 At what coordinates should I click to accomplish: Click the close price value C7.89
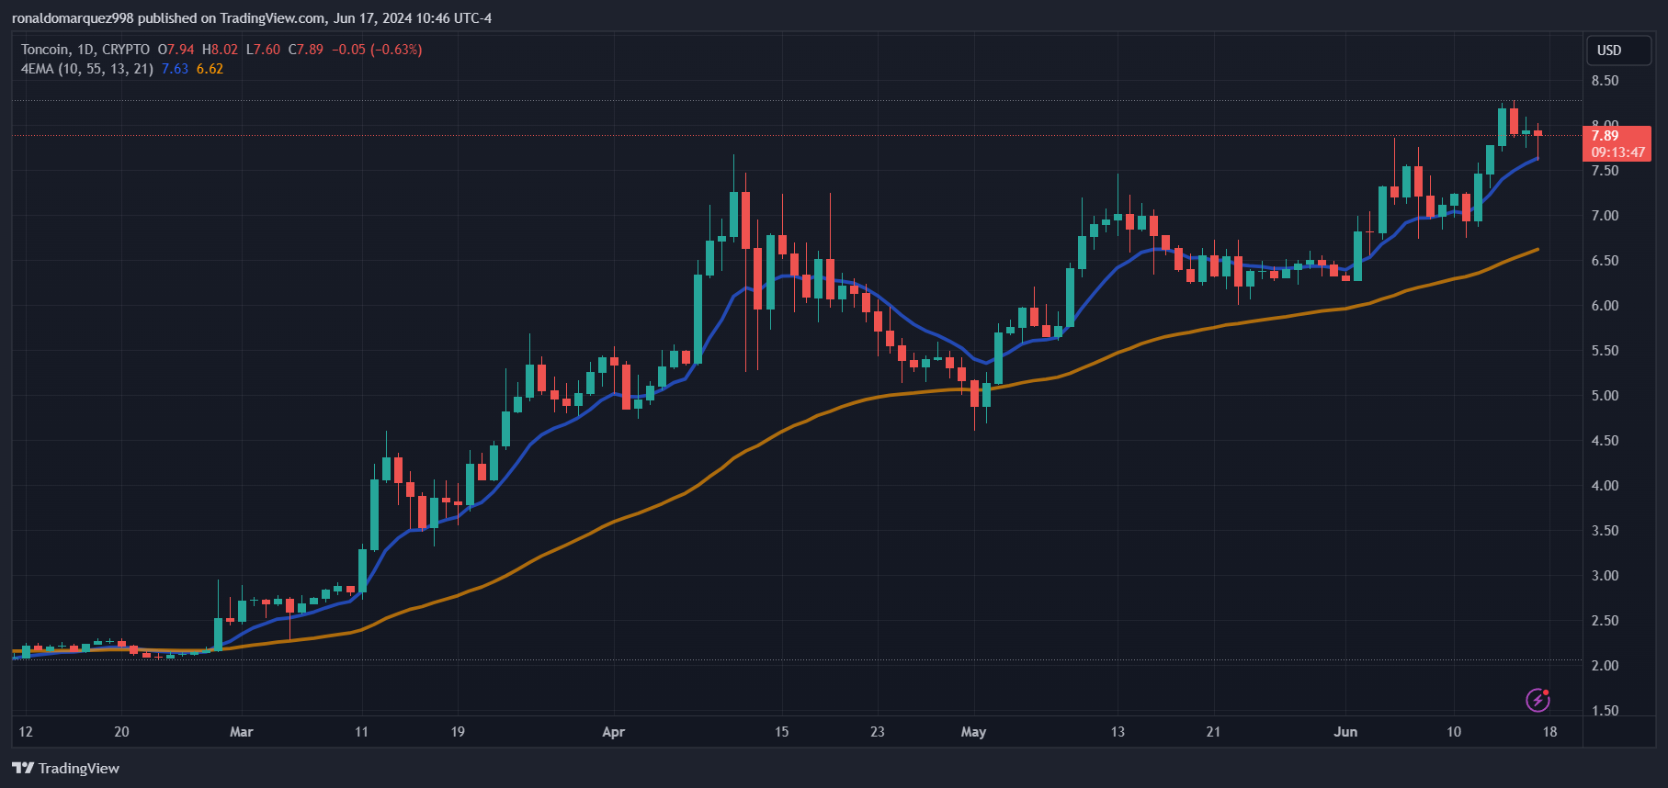[x=306, y=50]
